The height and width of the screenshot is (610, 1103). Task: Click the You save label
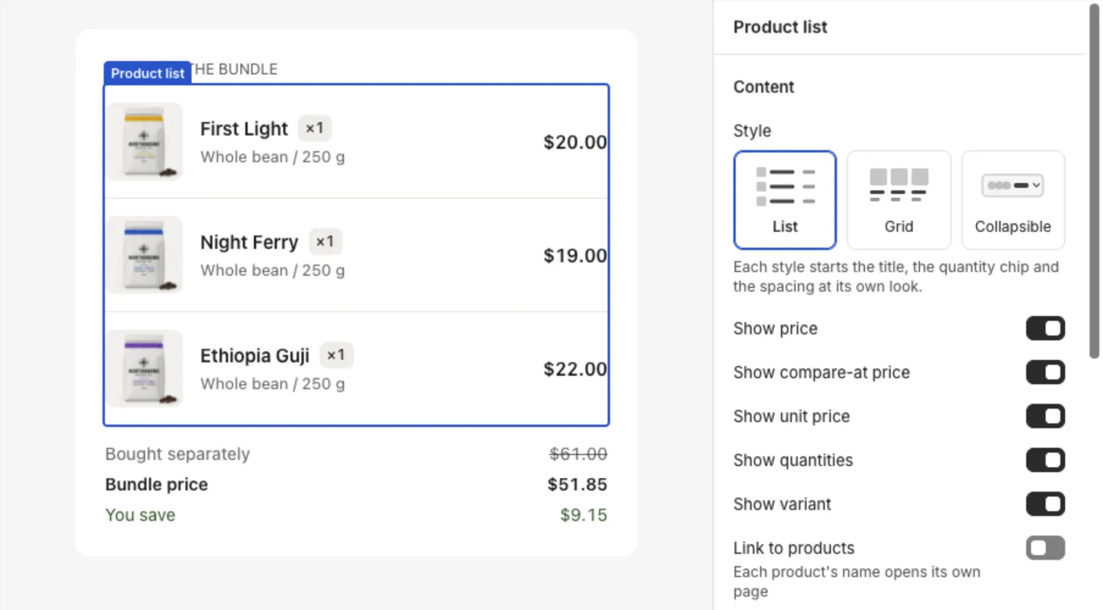[x=140, y=515]
